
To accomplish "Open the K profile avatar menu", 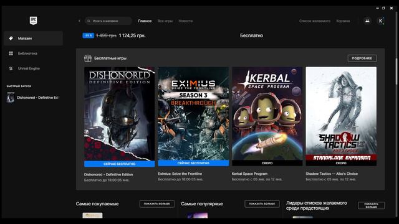I will 381,21.
